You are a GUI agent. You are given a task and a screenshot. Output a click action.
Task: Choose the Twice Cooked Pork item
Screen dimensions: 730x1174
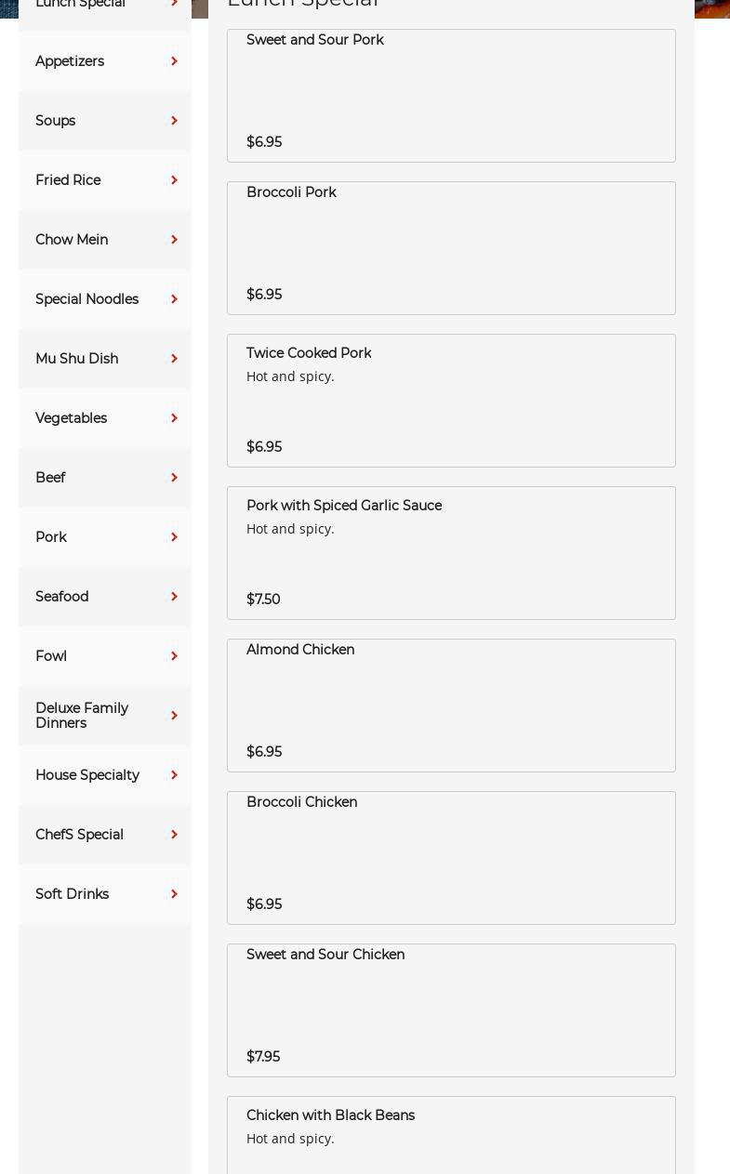point(451,401)
